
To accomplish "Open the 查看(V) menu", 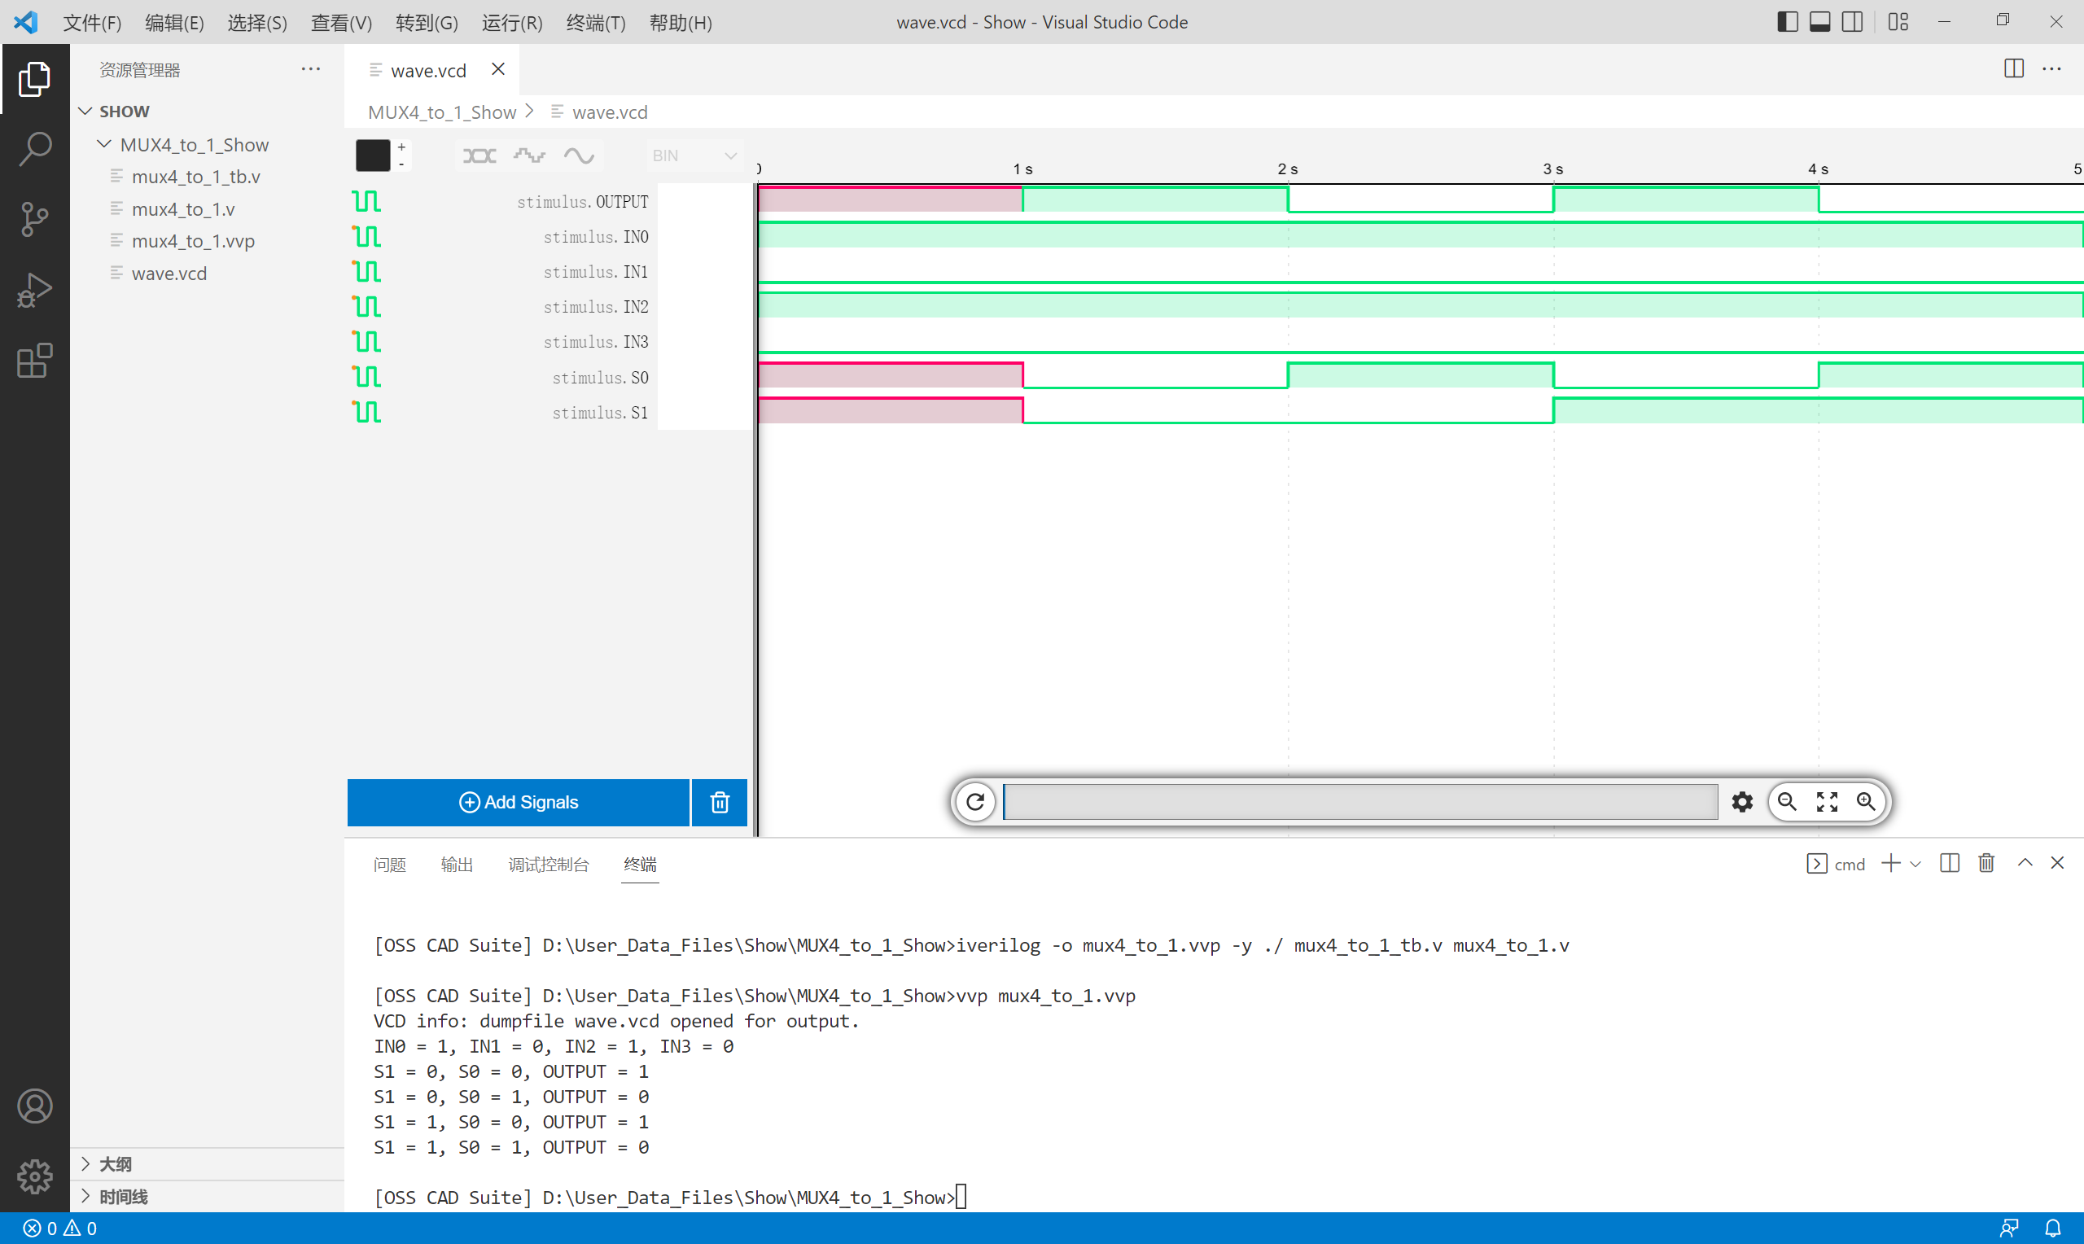I will (x=341, y=23).
